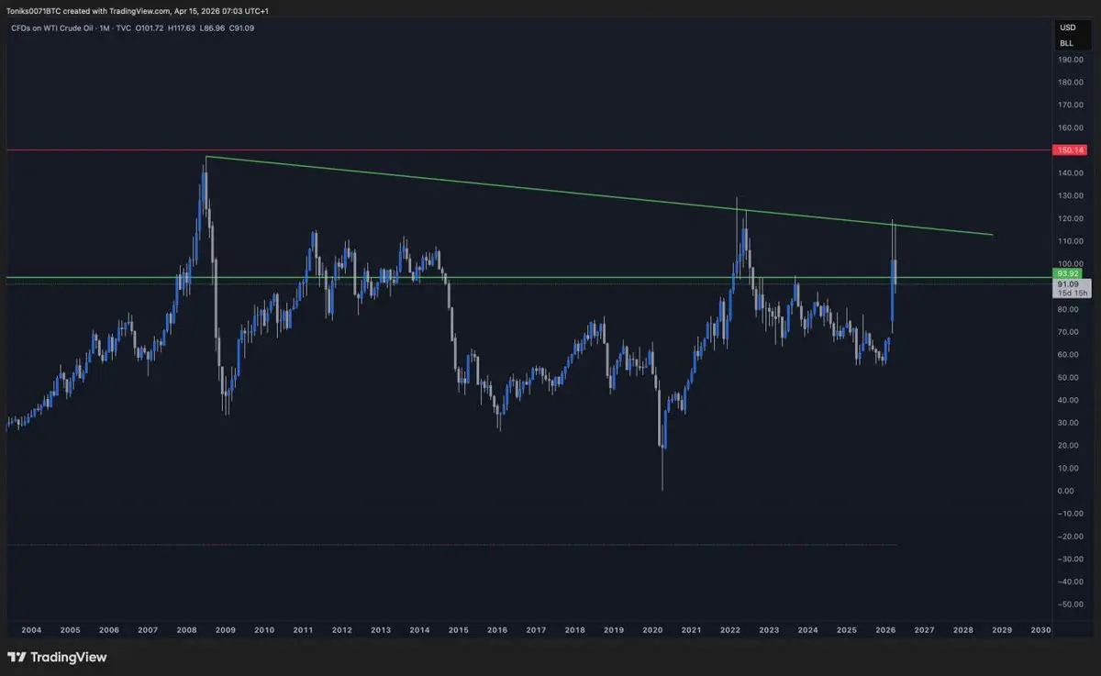1101x676 pixels.
Task: Click the 100.00 price axis label
Action: [1071, 263]
